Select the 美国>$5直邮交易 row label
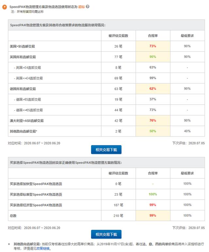 coord(22,46)
